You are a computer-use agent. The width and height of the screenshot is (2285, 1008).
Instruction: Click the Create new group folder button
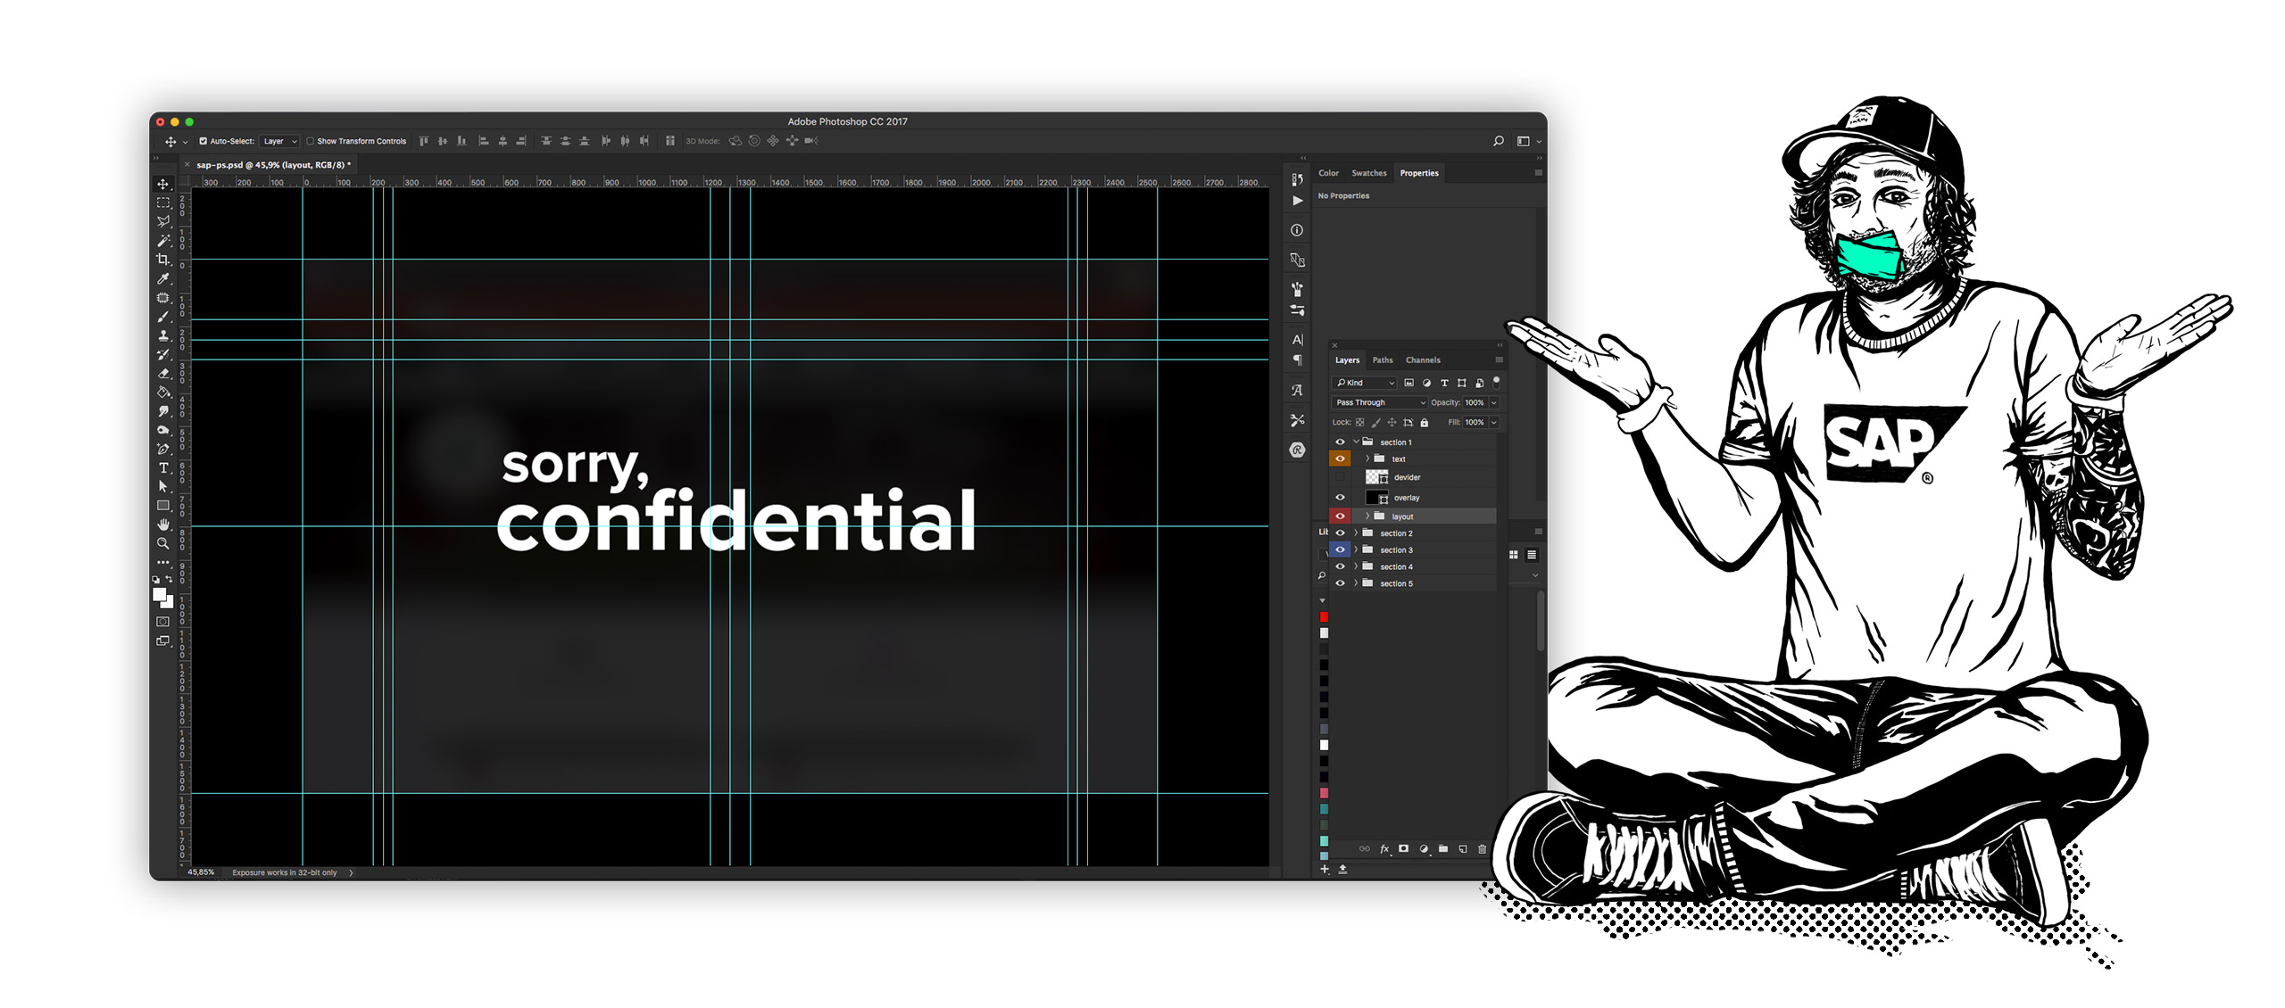coord(1442,849)
